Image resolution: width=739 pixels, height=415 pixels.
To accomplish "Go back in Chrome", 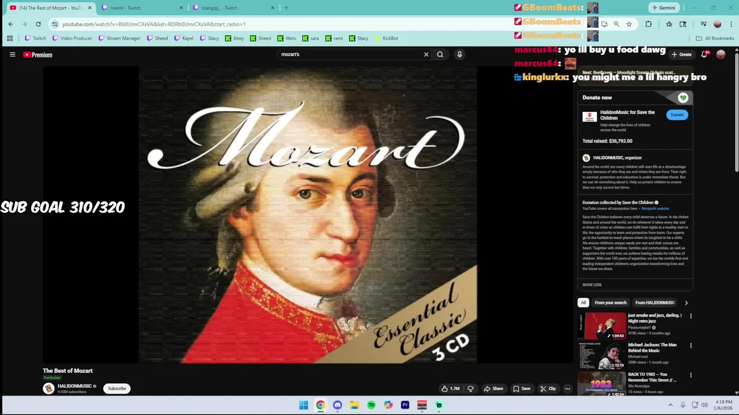I will click(x=10, y=24).
